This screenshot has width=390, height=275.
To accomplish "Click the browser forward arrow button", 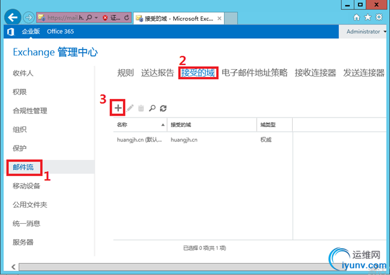I will (x=29, y=17).
